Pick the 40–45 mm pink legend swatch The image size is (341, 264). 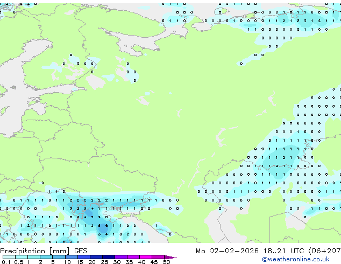point(146,257)
